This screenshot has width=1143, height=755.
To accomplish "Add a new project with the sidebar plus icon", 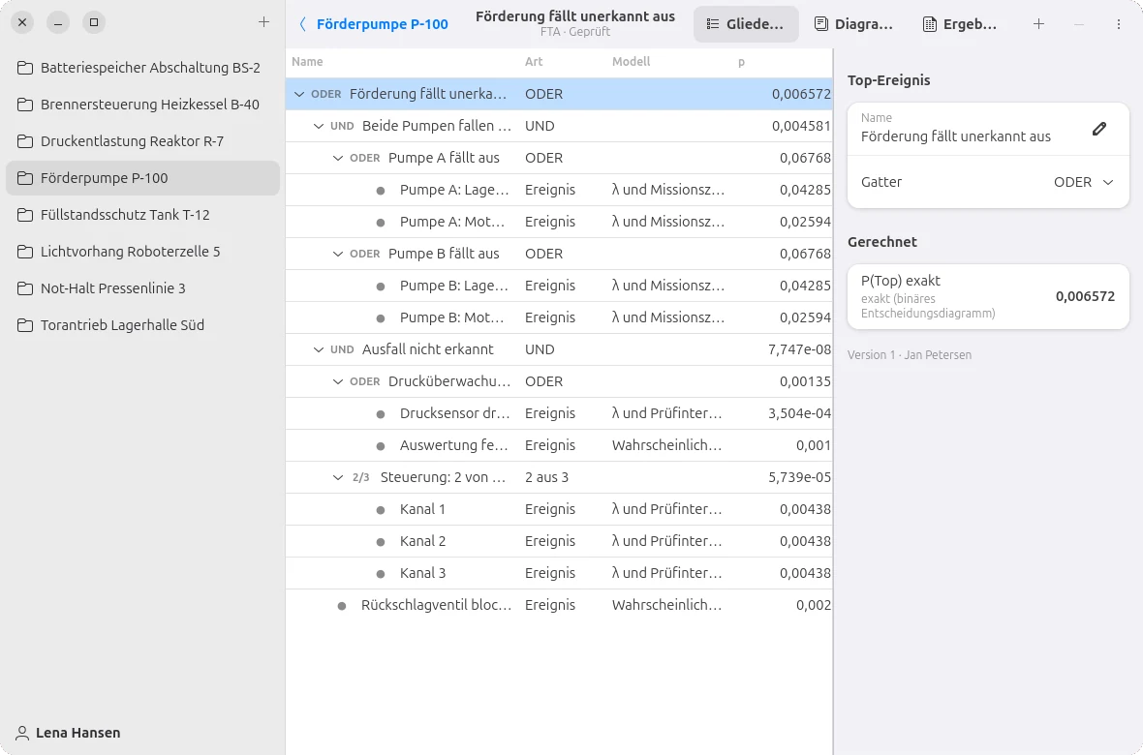I will click(263, 22).
